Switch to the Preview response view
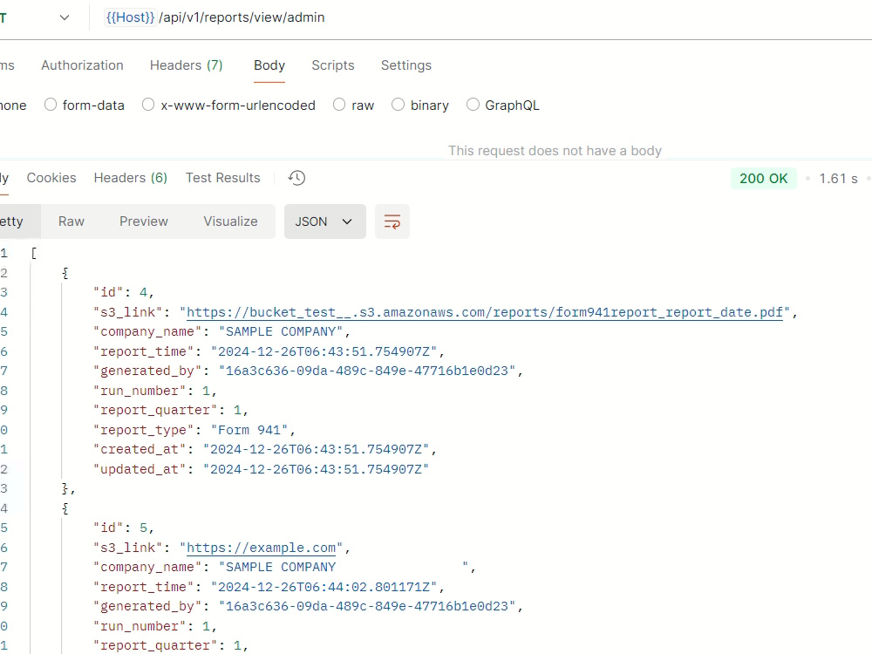The image size is (872, 654). [144, 221]
